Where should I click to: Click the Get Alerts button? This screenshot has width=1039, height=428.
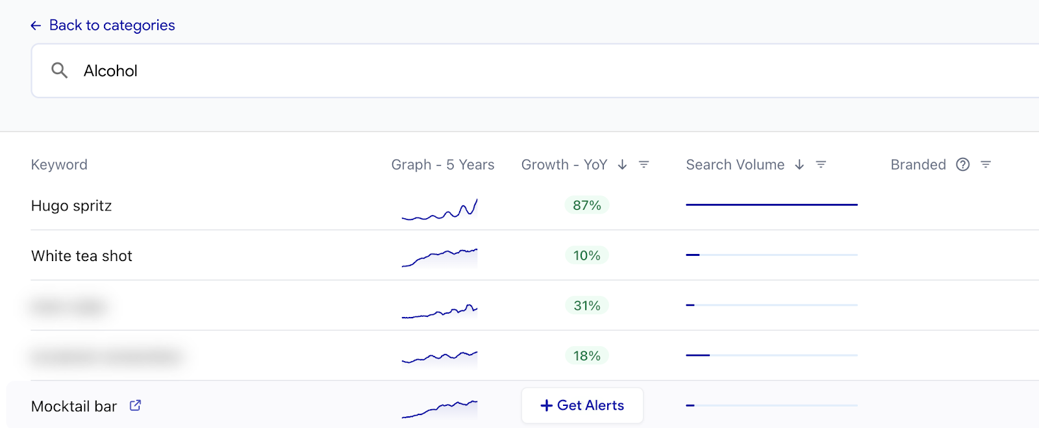click(x=582, y=405)
